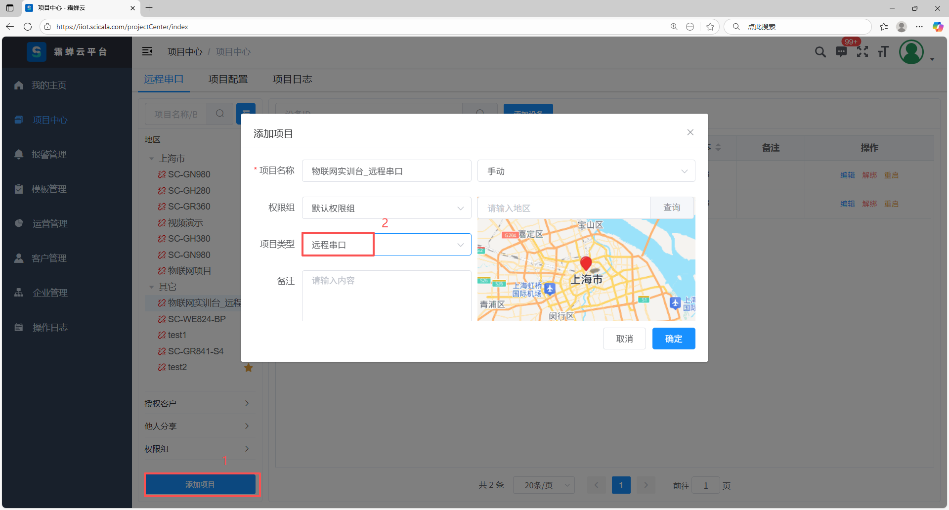Image resolution: width=949 pixels, height=510 pixels.
Task: Close the 添加项目 dialog with X icon
Action: click(x=690, y=132)
